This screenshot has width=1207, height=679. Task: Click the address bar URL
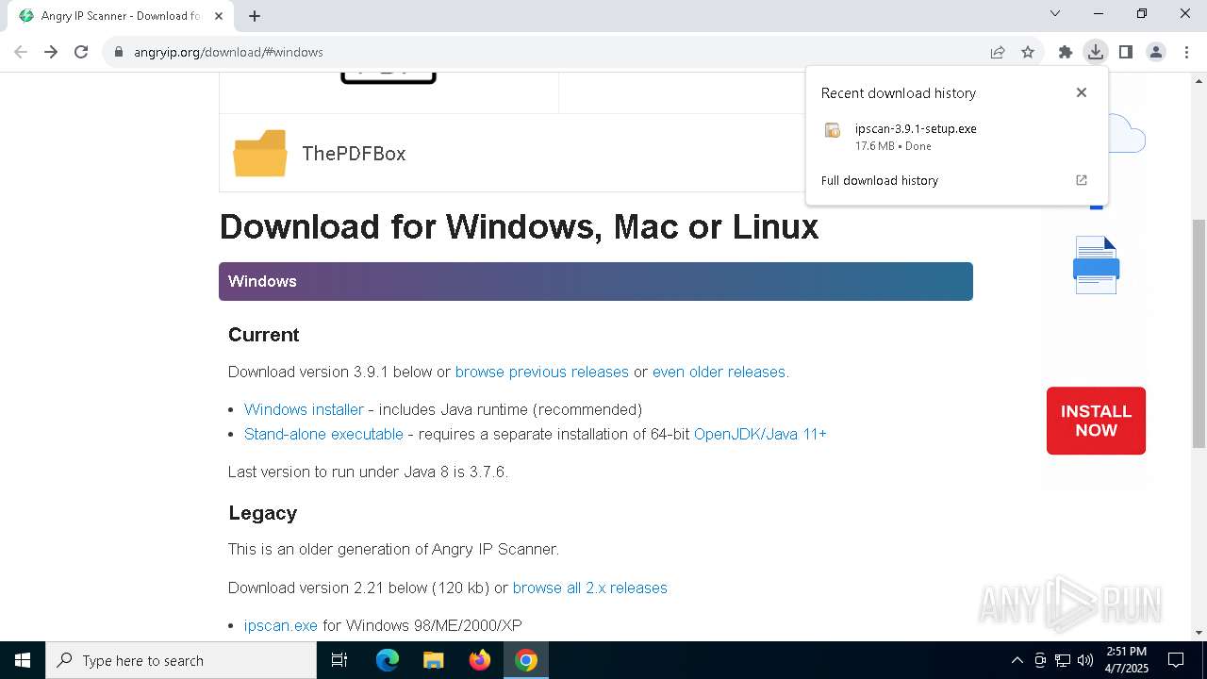tap(228, 52)
